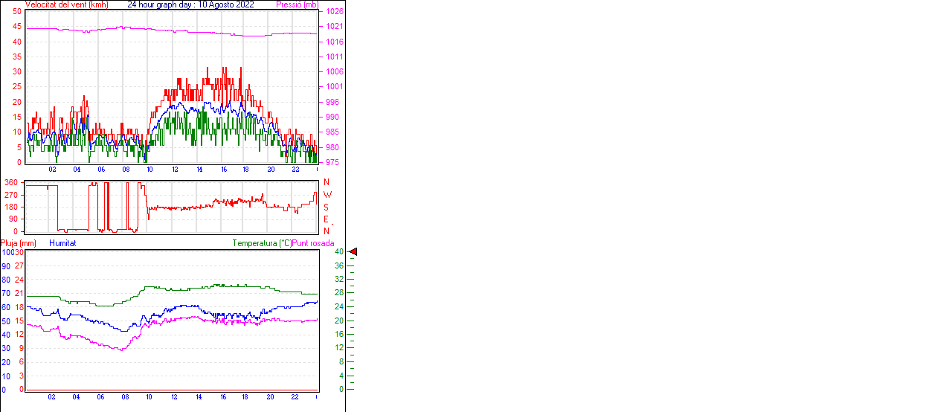Click hour 12 on the wind graph axis
The width and height of the screenshot is (952, 412).
pos(175,170)
